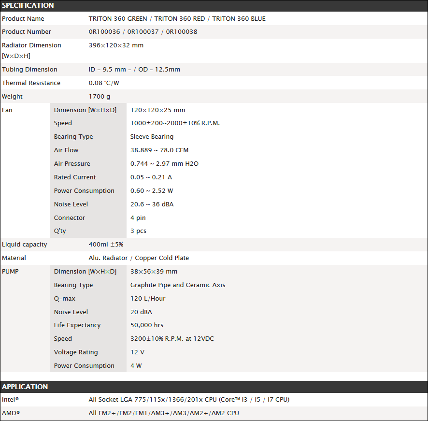Click the fan Speed R.P.M. value
The width and height of the screenshot is (428, 421).
pos(175,123)
